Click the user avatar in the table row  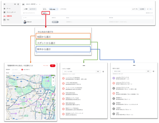pyautogui.click(x=25, y=22)
